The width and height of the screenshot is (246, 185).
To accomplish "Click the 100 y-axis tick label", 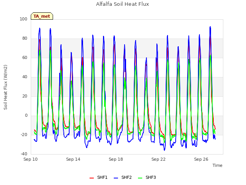I will click(23, 19).
